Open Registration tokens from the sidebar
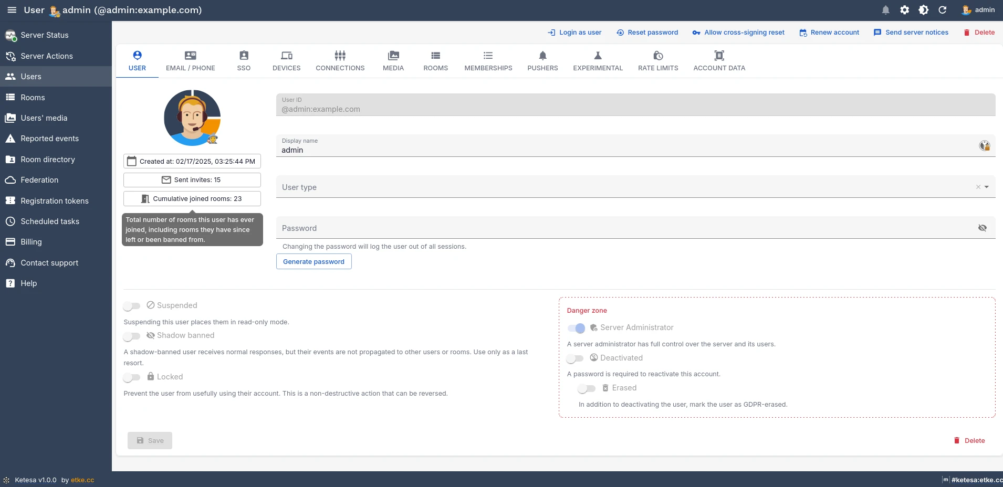 54,200
